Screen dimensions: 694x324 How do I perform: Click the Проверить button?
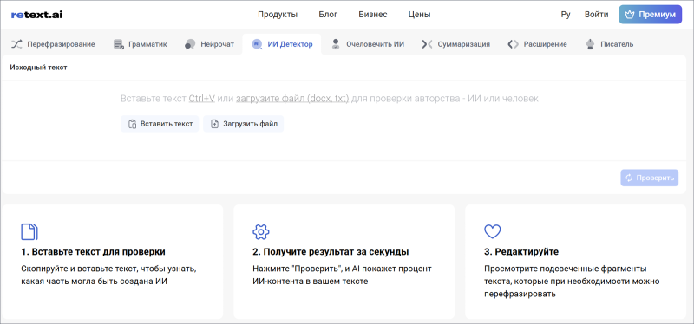pyautogui.click(x=649, y=178)
